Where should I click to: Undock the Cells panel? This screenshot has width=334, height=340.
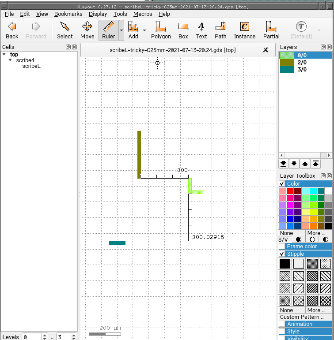point(68,47)
